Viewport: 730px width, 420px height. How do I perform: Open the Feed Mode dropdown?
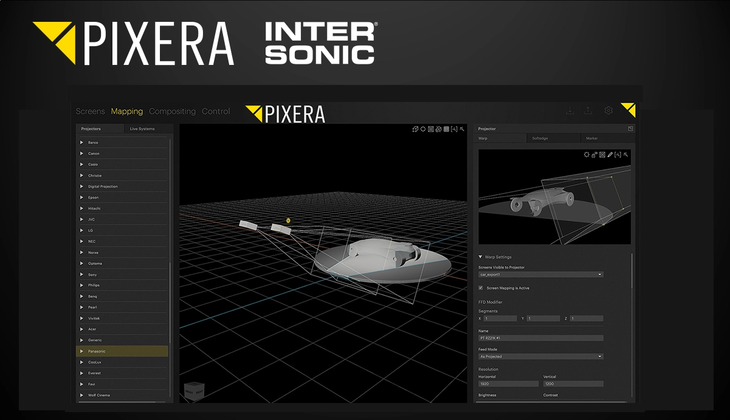tap(541, 356)
